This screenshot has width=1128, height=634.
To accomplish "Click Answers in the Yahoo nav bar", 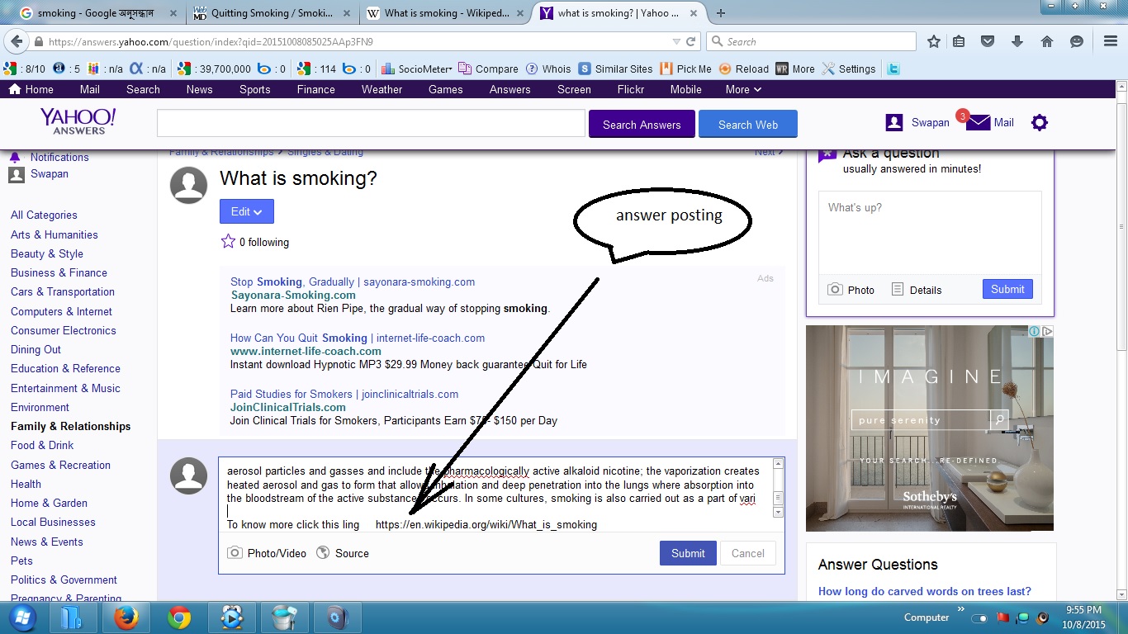I will 509,89.
